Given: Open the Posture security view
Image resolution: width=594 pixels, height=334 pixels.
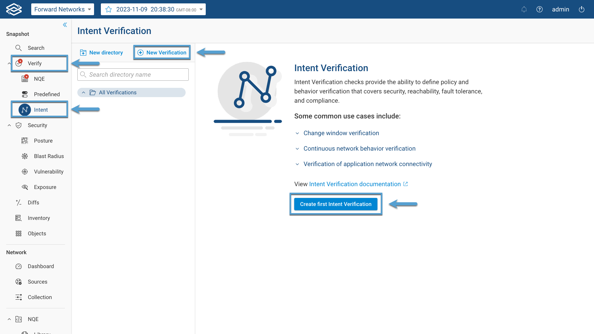Looking at the screenshot, I should [x=25, y=141].
